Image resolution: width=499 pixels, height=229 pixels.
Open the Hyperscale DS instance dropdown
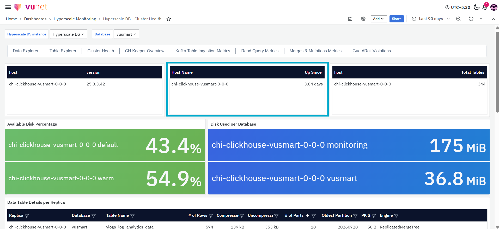tap(68, 34)
